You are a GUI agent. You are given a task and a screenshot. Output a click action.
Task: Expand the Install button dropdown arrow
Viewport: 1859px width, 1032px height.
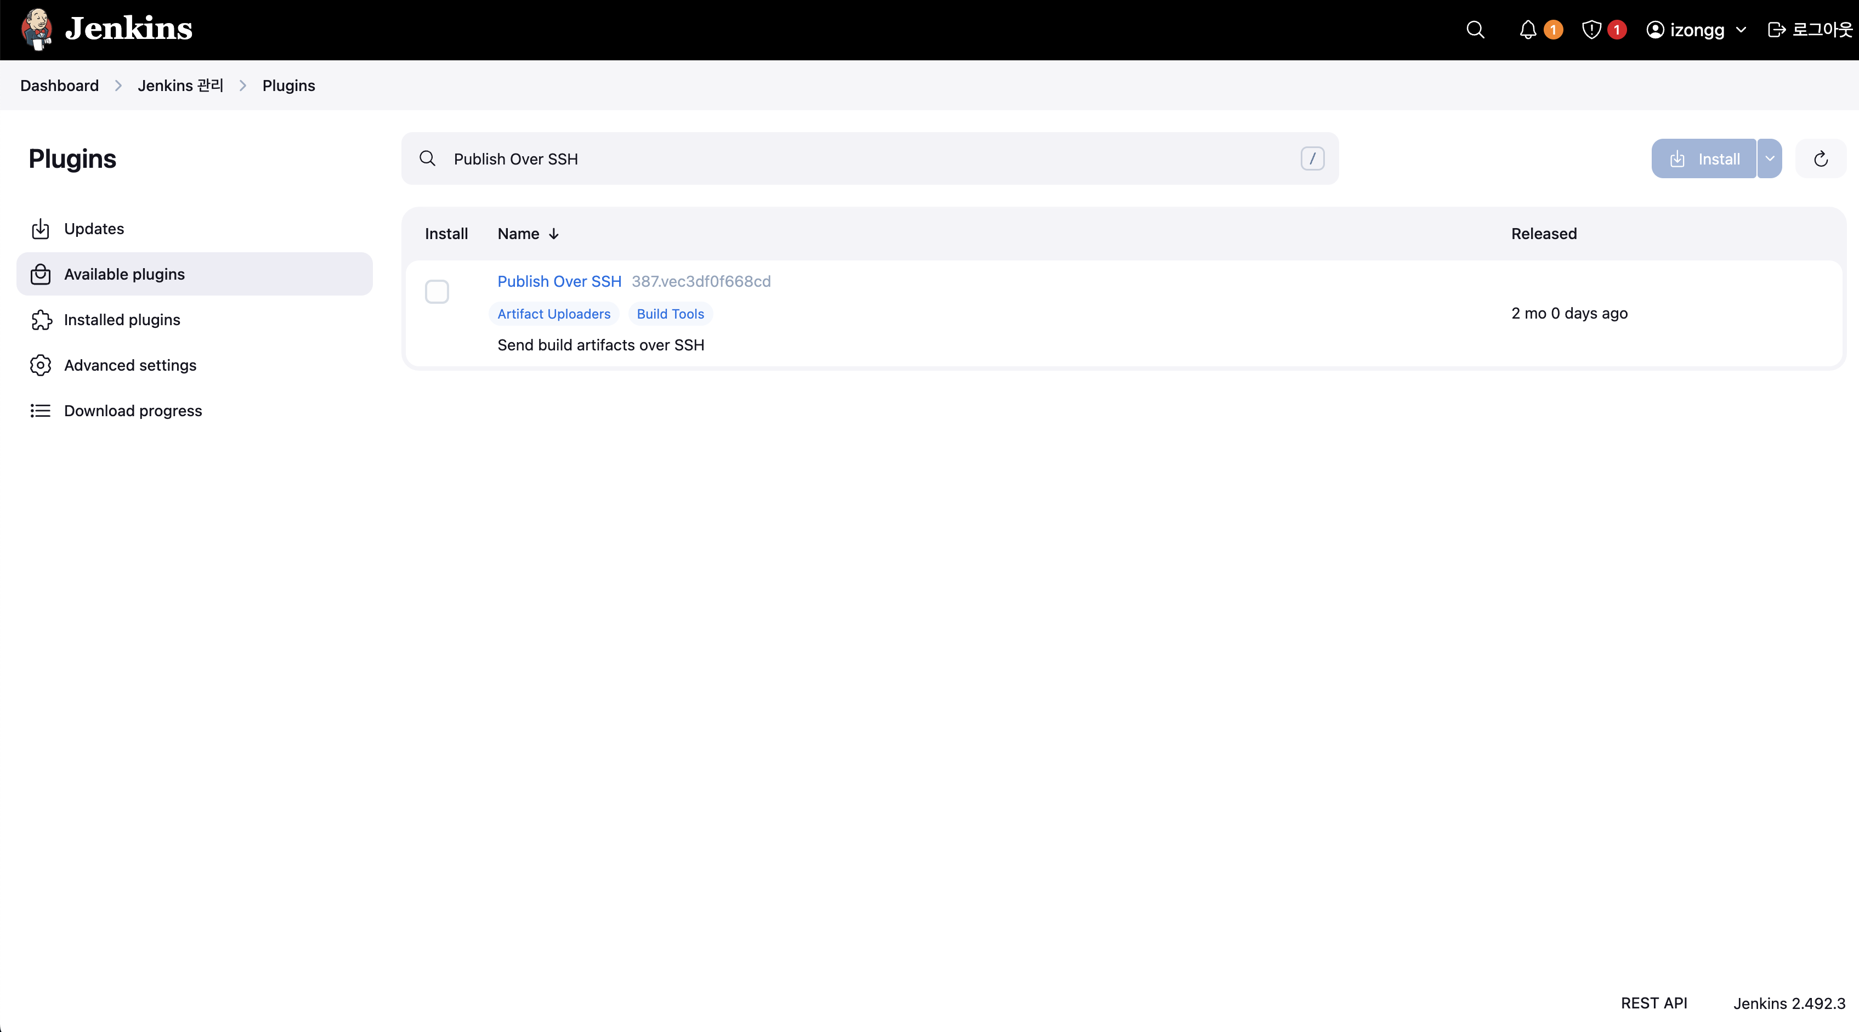[x=1770, y=159]
